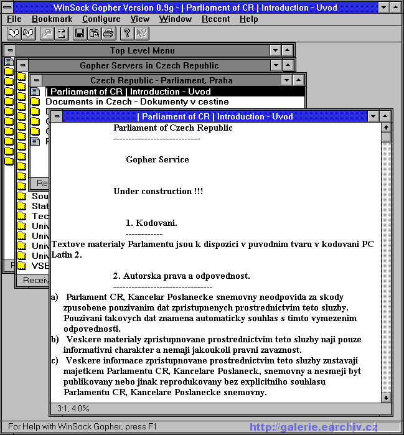Open the File menu
Viewport: 404px width, 435px height.
point(14,19)
